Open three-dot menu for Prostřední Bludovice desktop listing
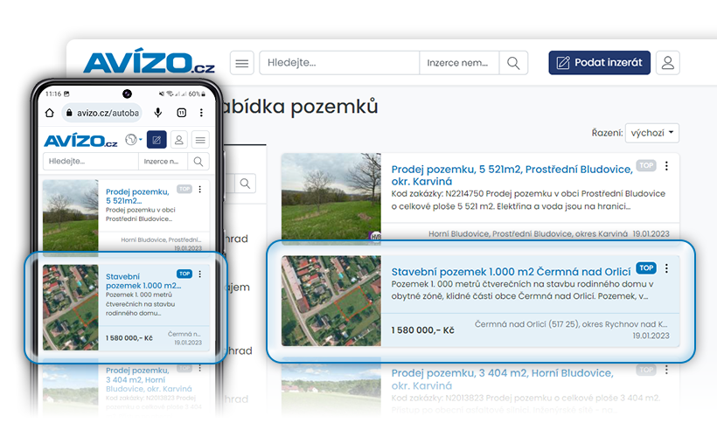 pos(666,166)
